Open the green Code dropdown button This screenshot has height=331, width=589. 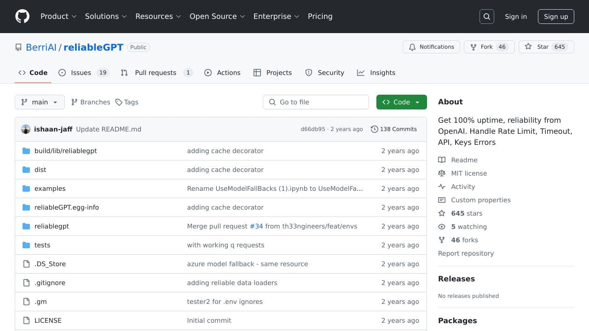click(x=401, y=102)
